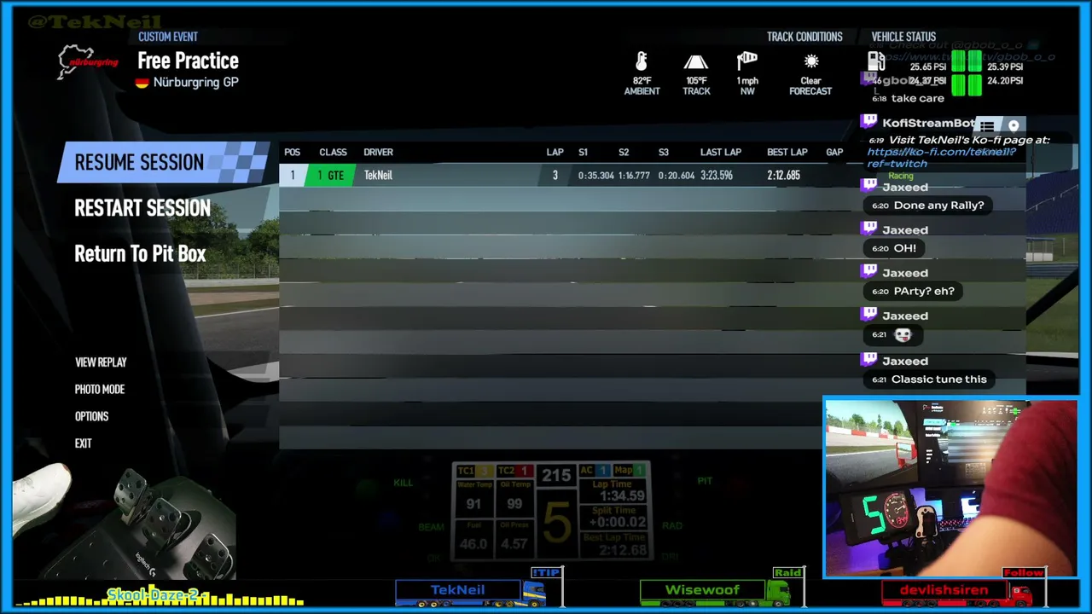This screenshot has height=614, width=1092.
Task: Click the CUSTOM EVENT label
Action: 168,37
